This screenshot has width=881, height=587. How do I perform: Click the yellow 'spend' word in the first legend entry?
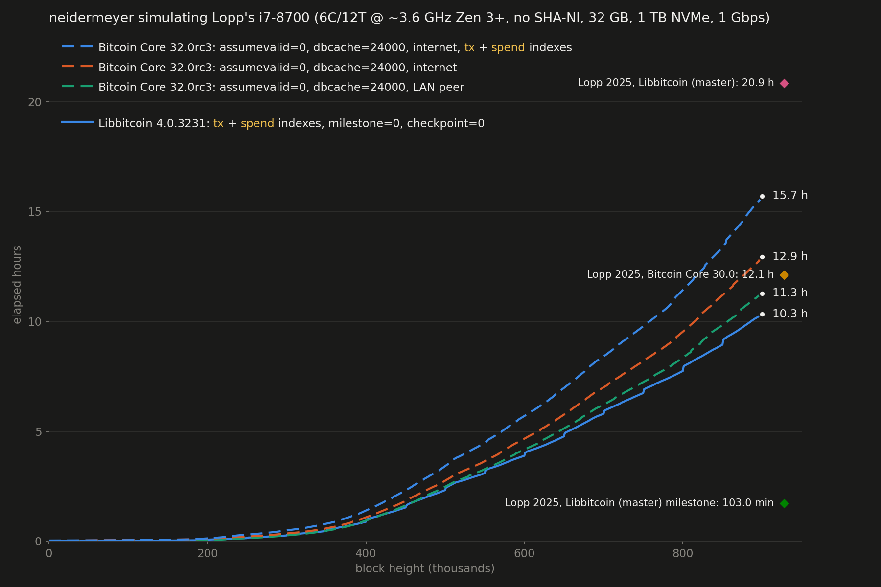[x=508, y=48]
